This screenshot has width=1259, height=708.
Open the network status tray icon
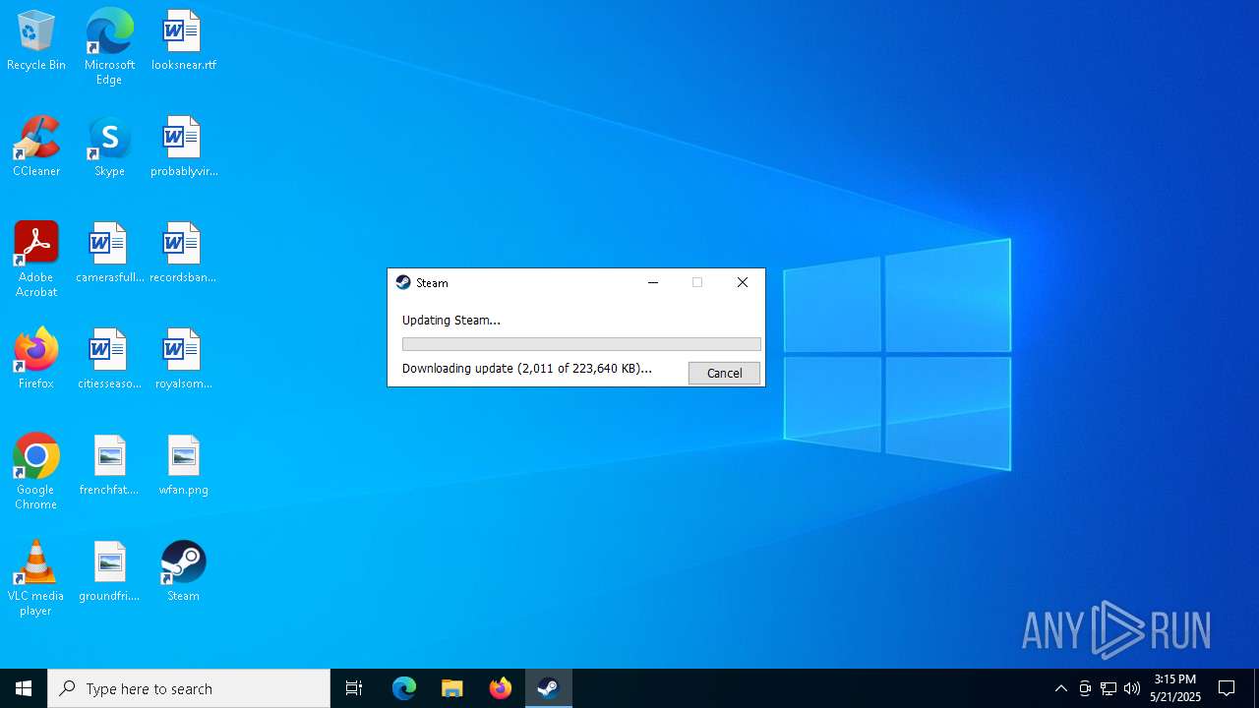(x=1109, y=688)
